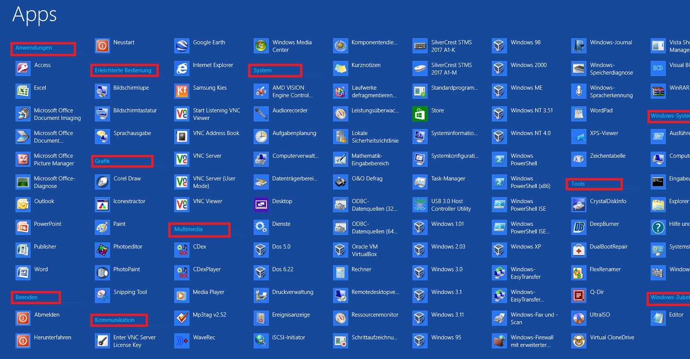Open the Windows PowerShell ISE icon
Viewport: 690px width, 359px height.
[x=499, y=205]
